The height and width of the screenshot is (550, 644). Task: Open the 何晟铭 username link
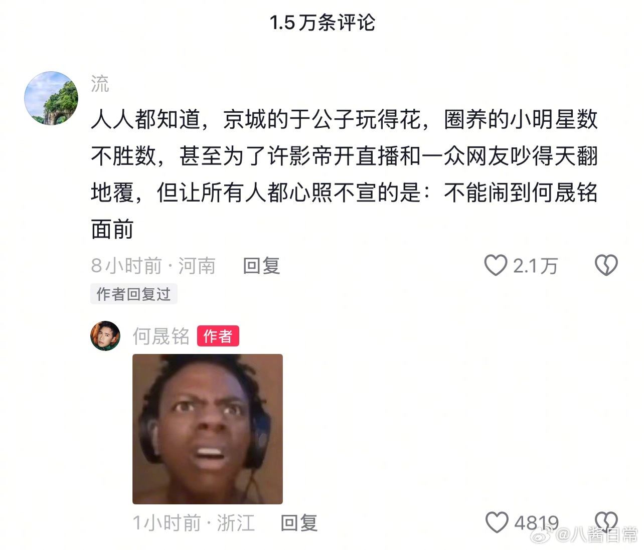161,336
